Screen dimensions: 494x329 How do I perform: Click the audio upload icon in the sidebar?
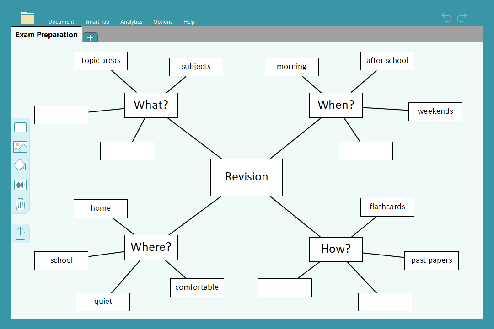tap(20, 185)
